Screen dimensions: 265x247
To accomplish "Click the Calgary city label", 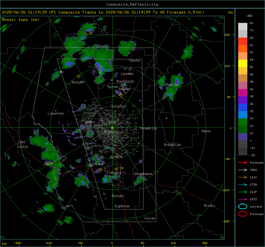I will (115, 173).
